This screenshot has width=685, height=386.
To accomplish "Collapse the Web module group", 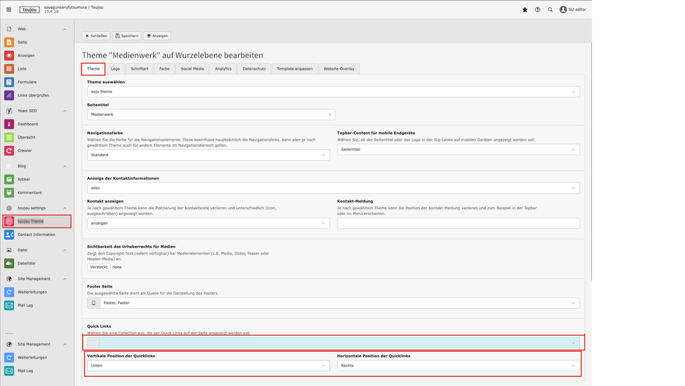I will tap(65, 29).
